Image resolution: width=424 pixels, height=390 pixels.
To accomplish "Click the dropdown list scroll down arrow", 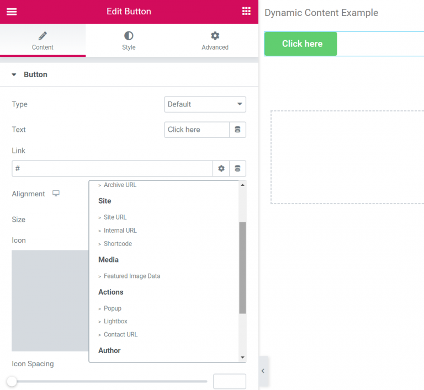I will [x=242, y=357].
